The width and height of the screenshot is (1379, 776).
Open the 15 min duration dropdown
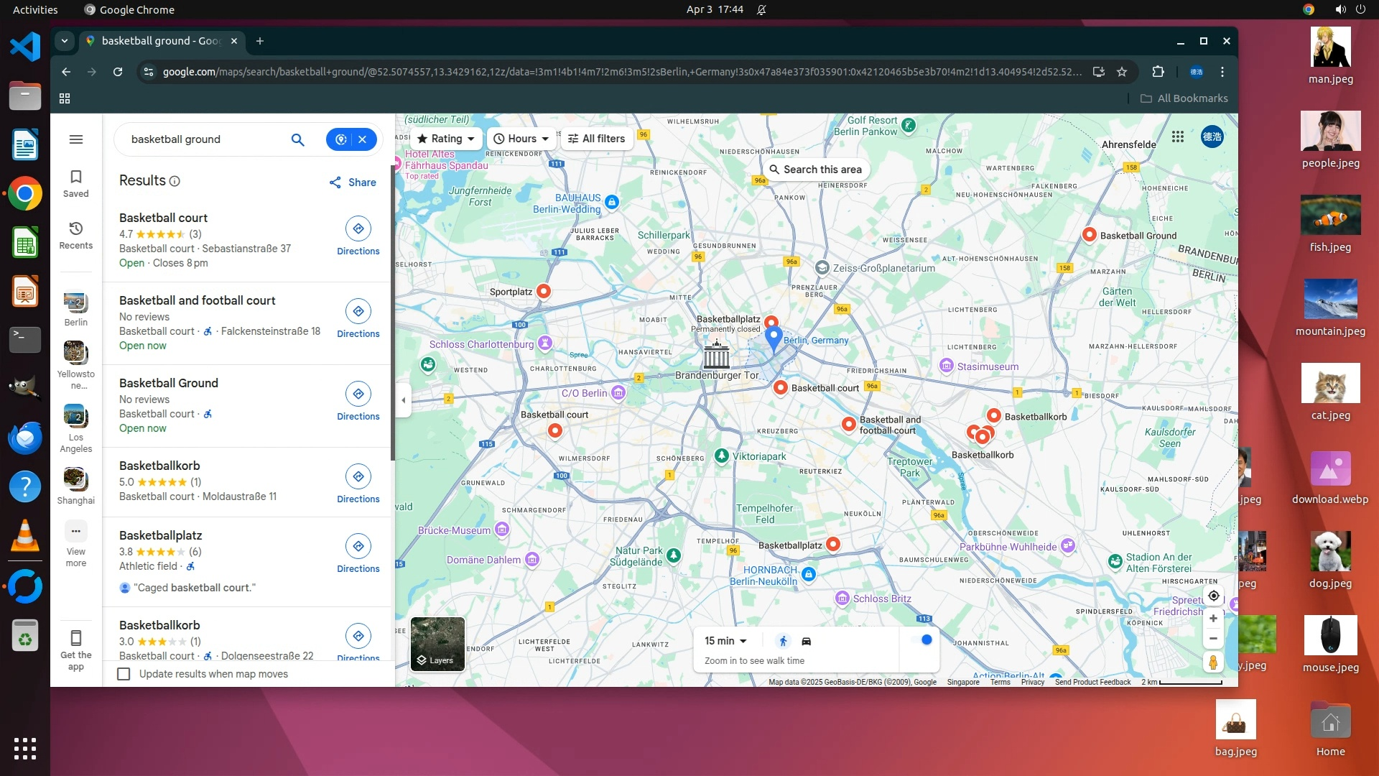click(725, 641)
